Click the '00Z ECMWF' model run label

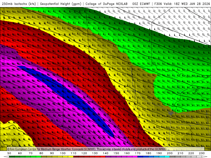pos(141,4)
